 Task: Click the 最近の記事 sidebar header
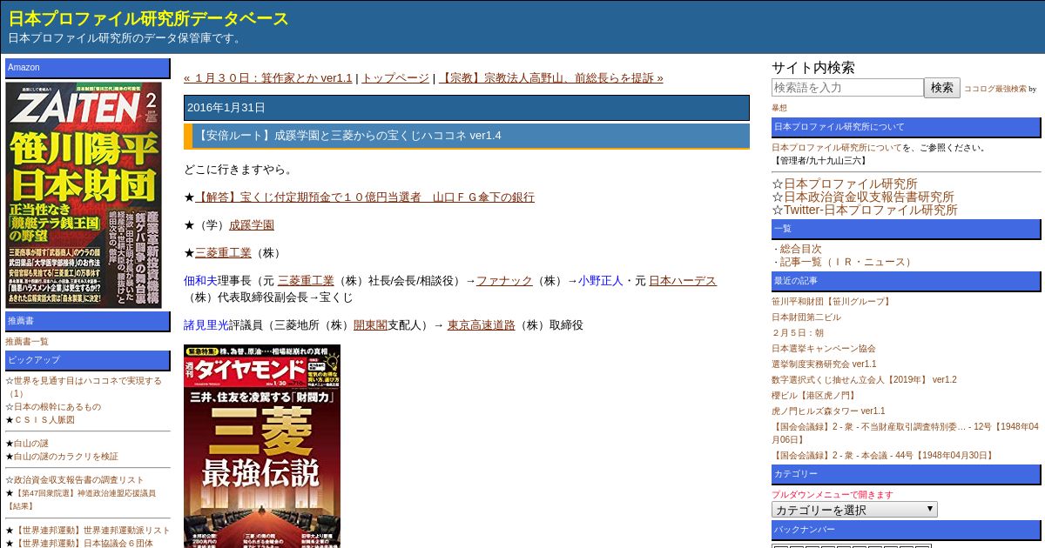click(x=907, y=282)
